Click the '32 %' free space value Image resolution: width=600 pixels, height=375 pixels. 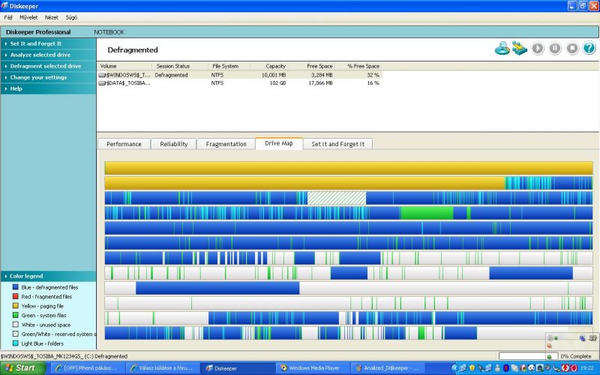tap(373, 75)
